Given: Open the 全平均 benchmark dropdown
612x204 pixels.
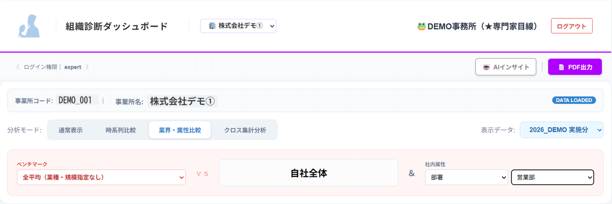Looking at the screenshot, I should click(x=101, y=177).
